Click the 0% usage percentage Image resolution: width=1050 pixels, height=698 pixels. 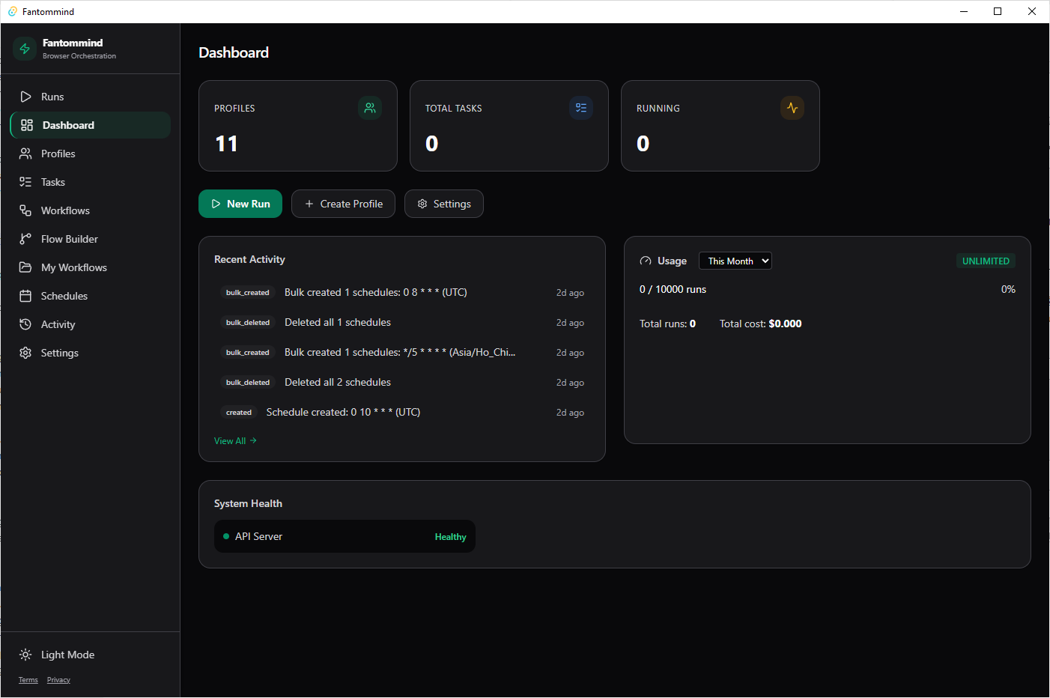click(x=1008, y=289)
